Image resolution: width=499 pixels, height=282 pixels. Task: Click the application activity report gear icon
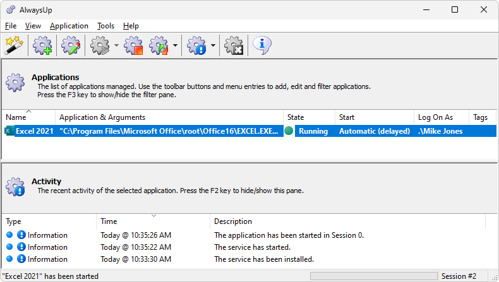point(196,45)
